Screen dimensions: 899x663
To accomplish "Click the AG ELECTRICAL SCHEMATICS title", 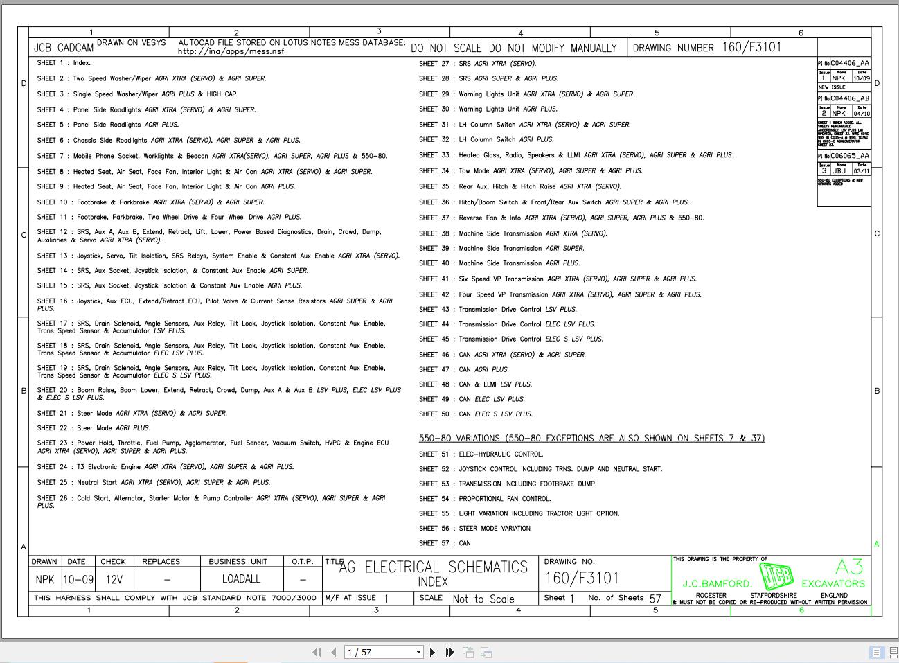I will coord(434,568).
